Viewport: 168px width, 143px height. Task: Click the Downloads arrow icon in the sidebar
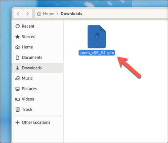17,68
